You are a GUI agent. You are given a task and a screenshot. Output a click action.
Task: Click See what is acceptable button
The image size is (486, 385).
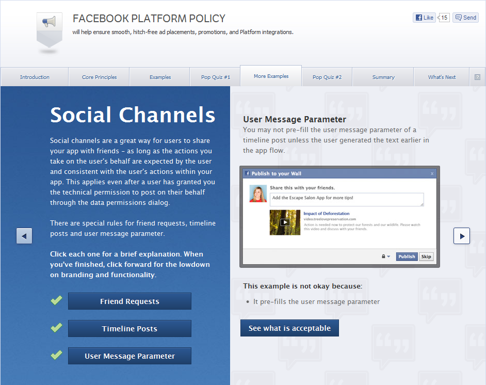[289, 328]
